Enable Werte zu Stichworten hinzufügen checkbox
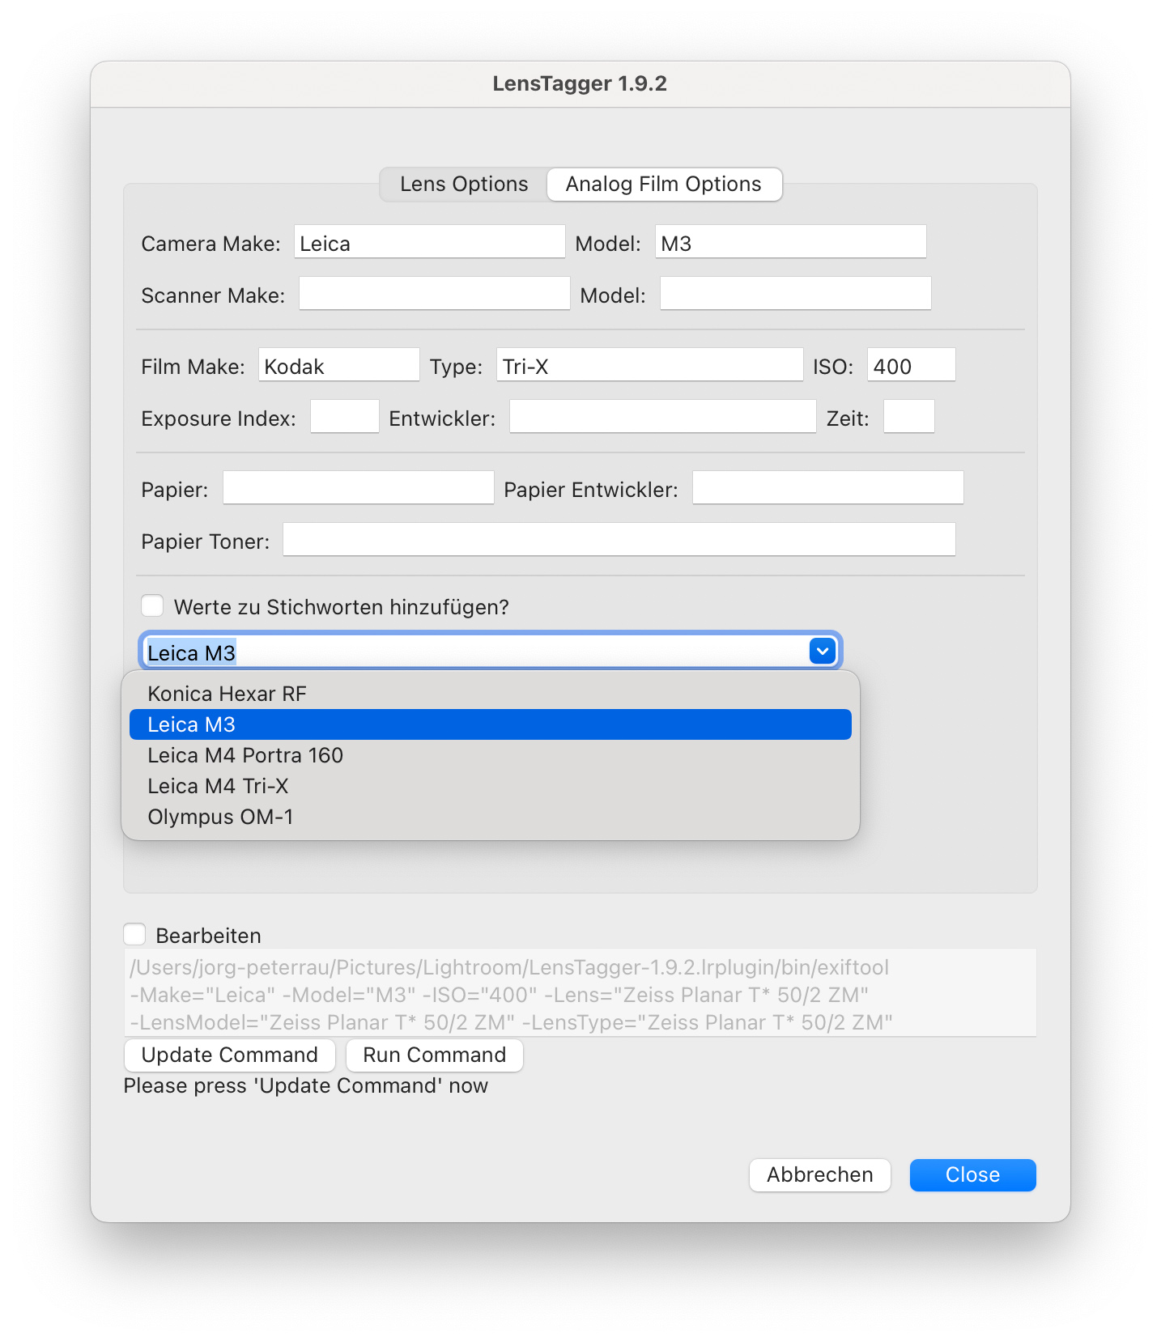The image size is (1161, 1342). coord(152,606)
